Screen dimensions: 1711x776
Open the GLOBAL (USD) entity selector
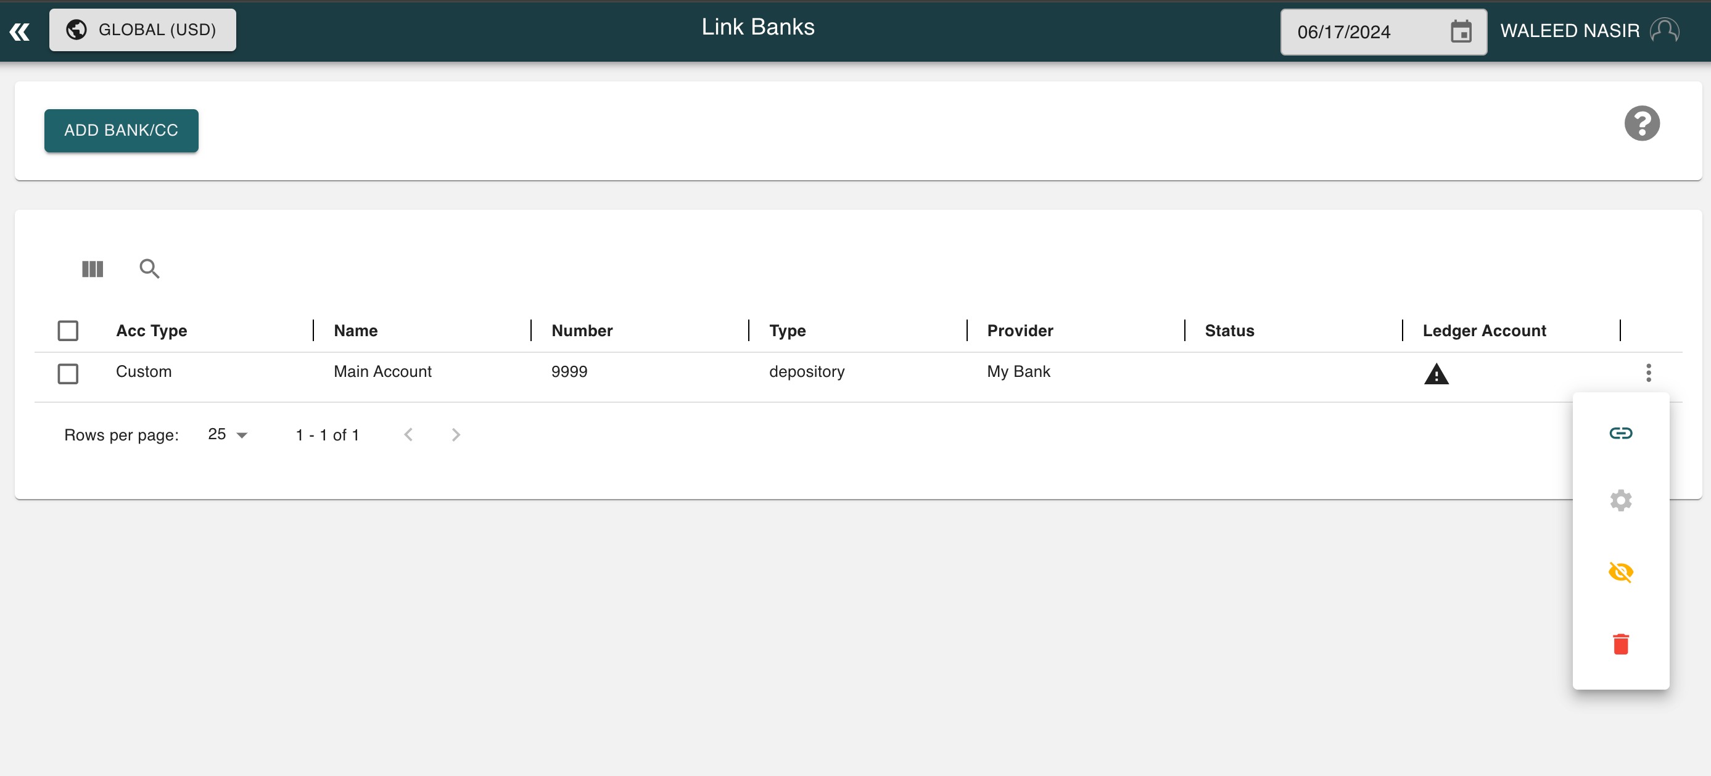tap(142, 30)
